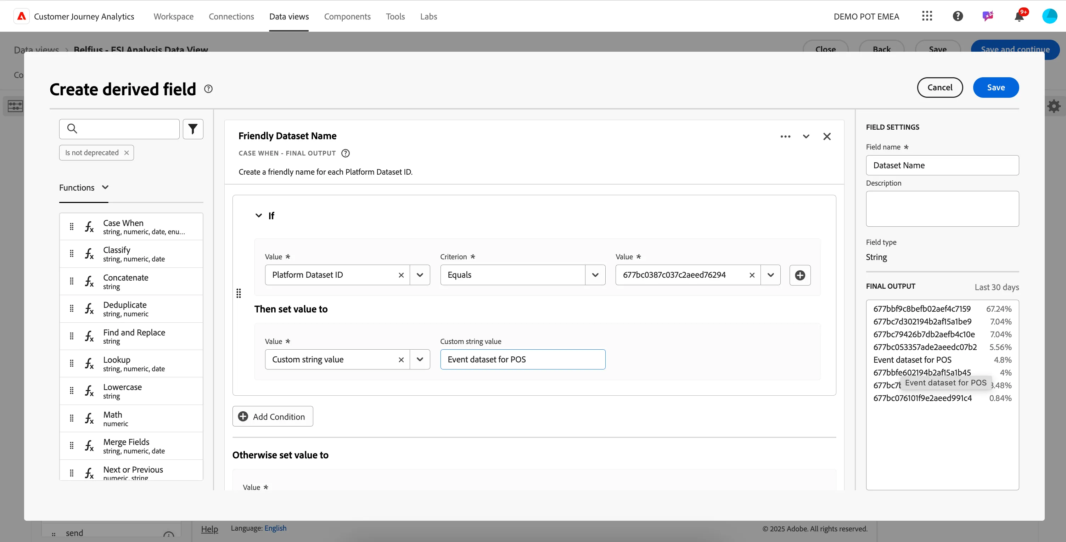
Task: Open the dropdown for the dataset ID value
Action: pos(770,275)
